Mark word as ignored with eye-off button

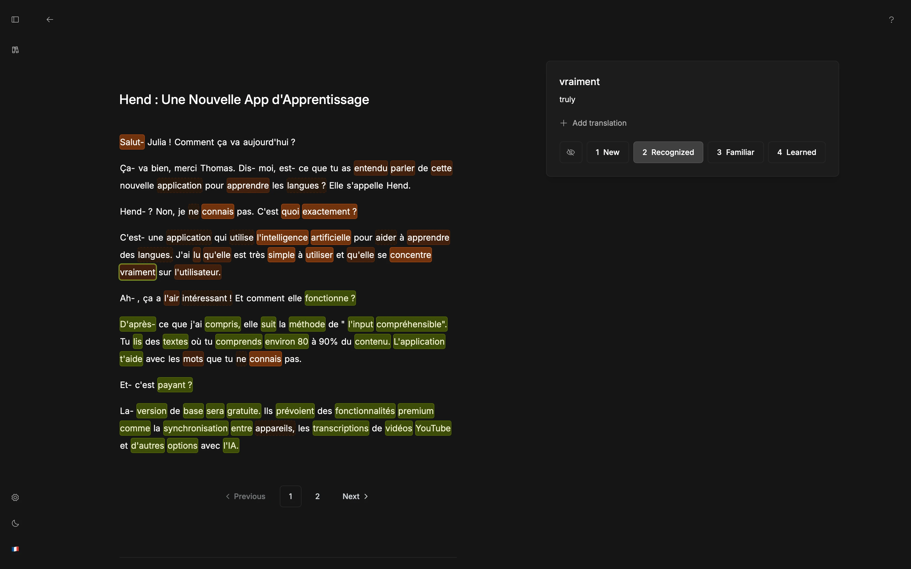pos(571,152)
